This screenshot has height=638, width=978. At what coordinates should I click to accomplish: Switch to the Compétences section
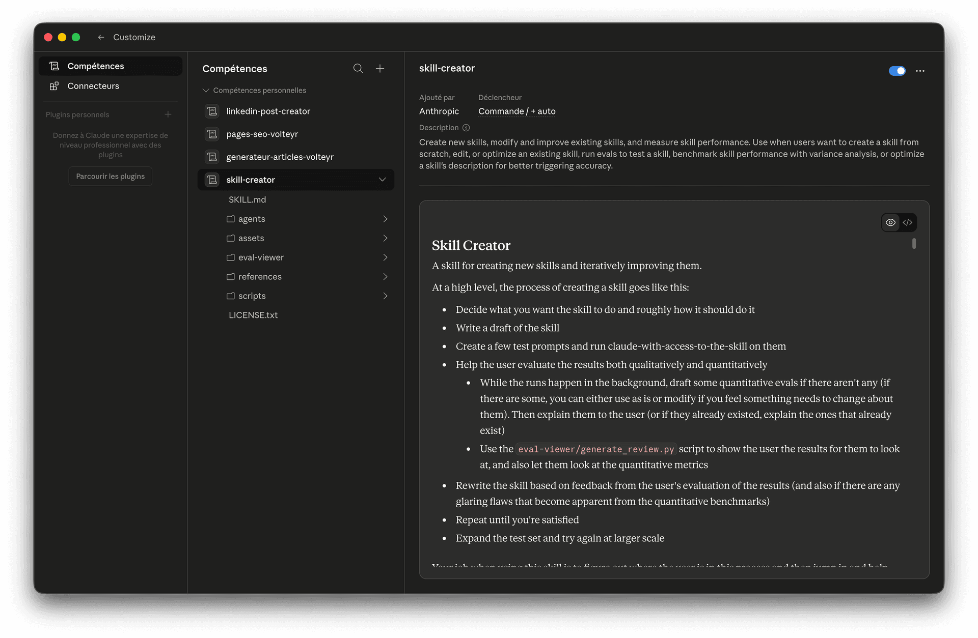pos(95,66)
